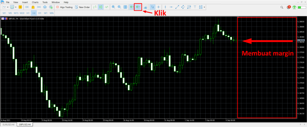This screenshot has width=307, height=127.
Task: Select the Fibonacci retracement tool
Action: (189, 7)
